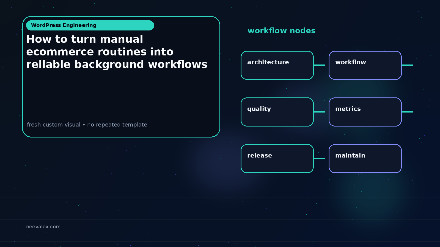This screenshot has height=247, width=440.
Task: Click the metrics node
Action: tap(365, 112)
